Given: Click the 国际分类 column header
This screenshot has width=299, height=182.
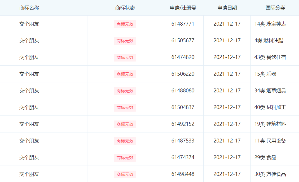Looking at the screenshot, I should coord(275,8).
